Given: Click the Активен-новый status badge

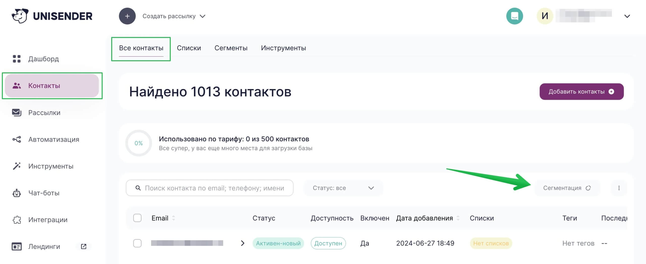Looking at the screenshot, I should (x=278, y=243).
